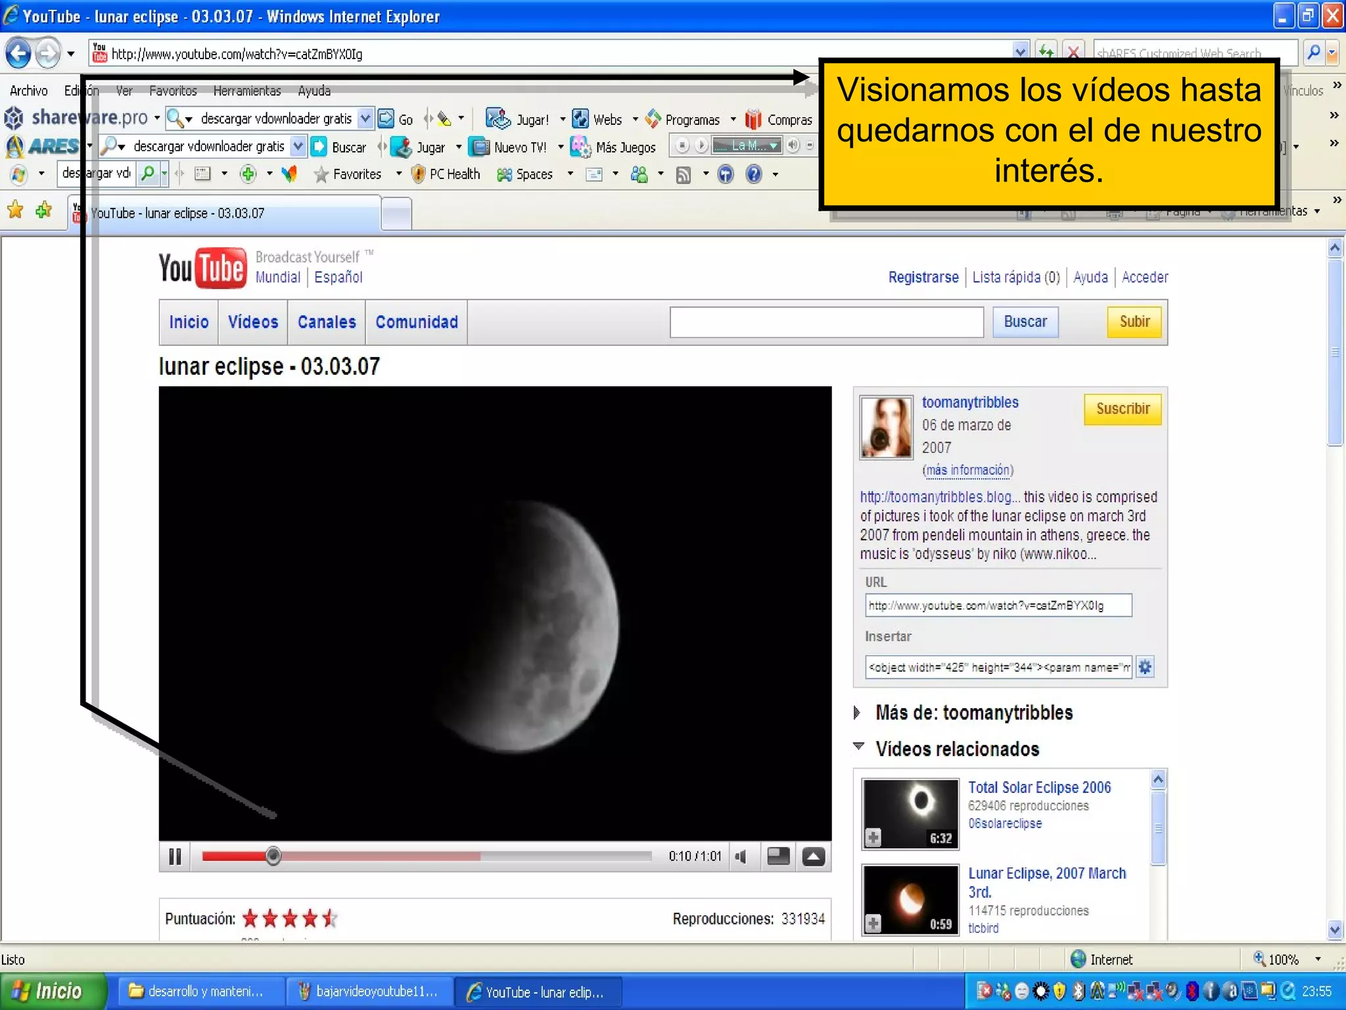Screen dimensions: 1346x1010
Task: Open Lunar Eclipse 2007 March 3rd thumbnail
Action: (910, 900)
